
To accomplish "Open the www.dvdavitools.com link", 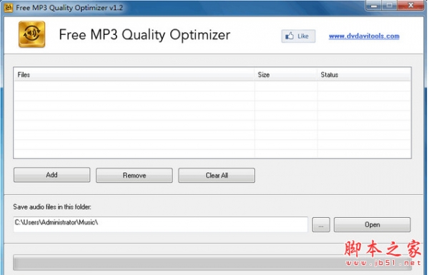I will click(364, 36).
